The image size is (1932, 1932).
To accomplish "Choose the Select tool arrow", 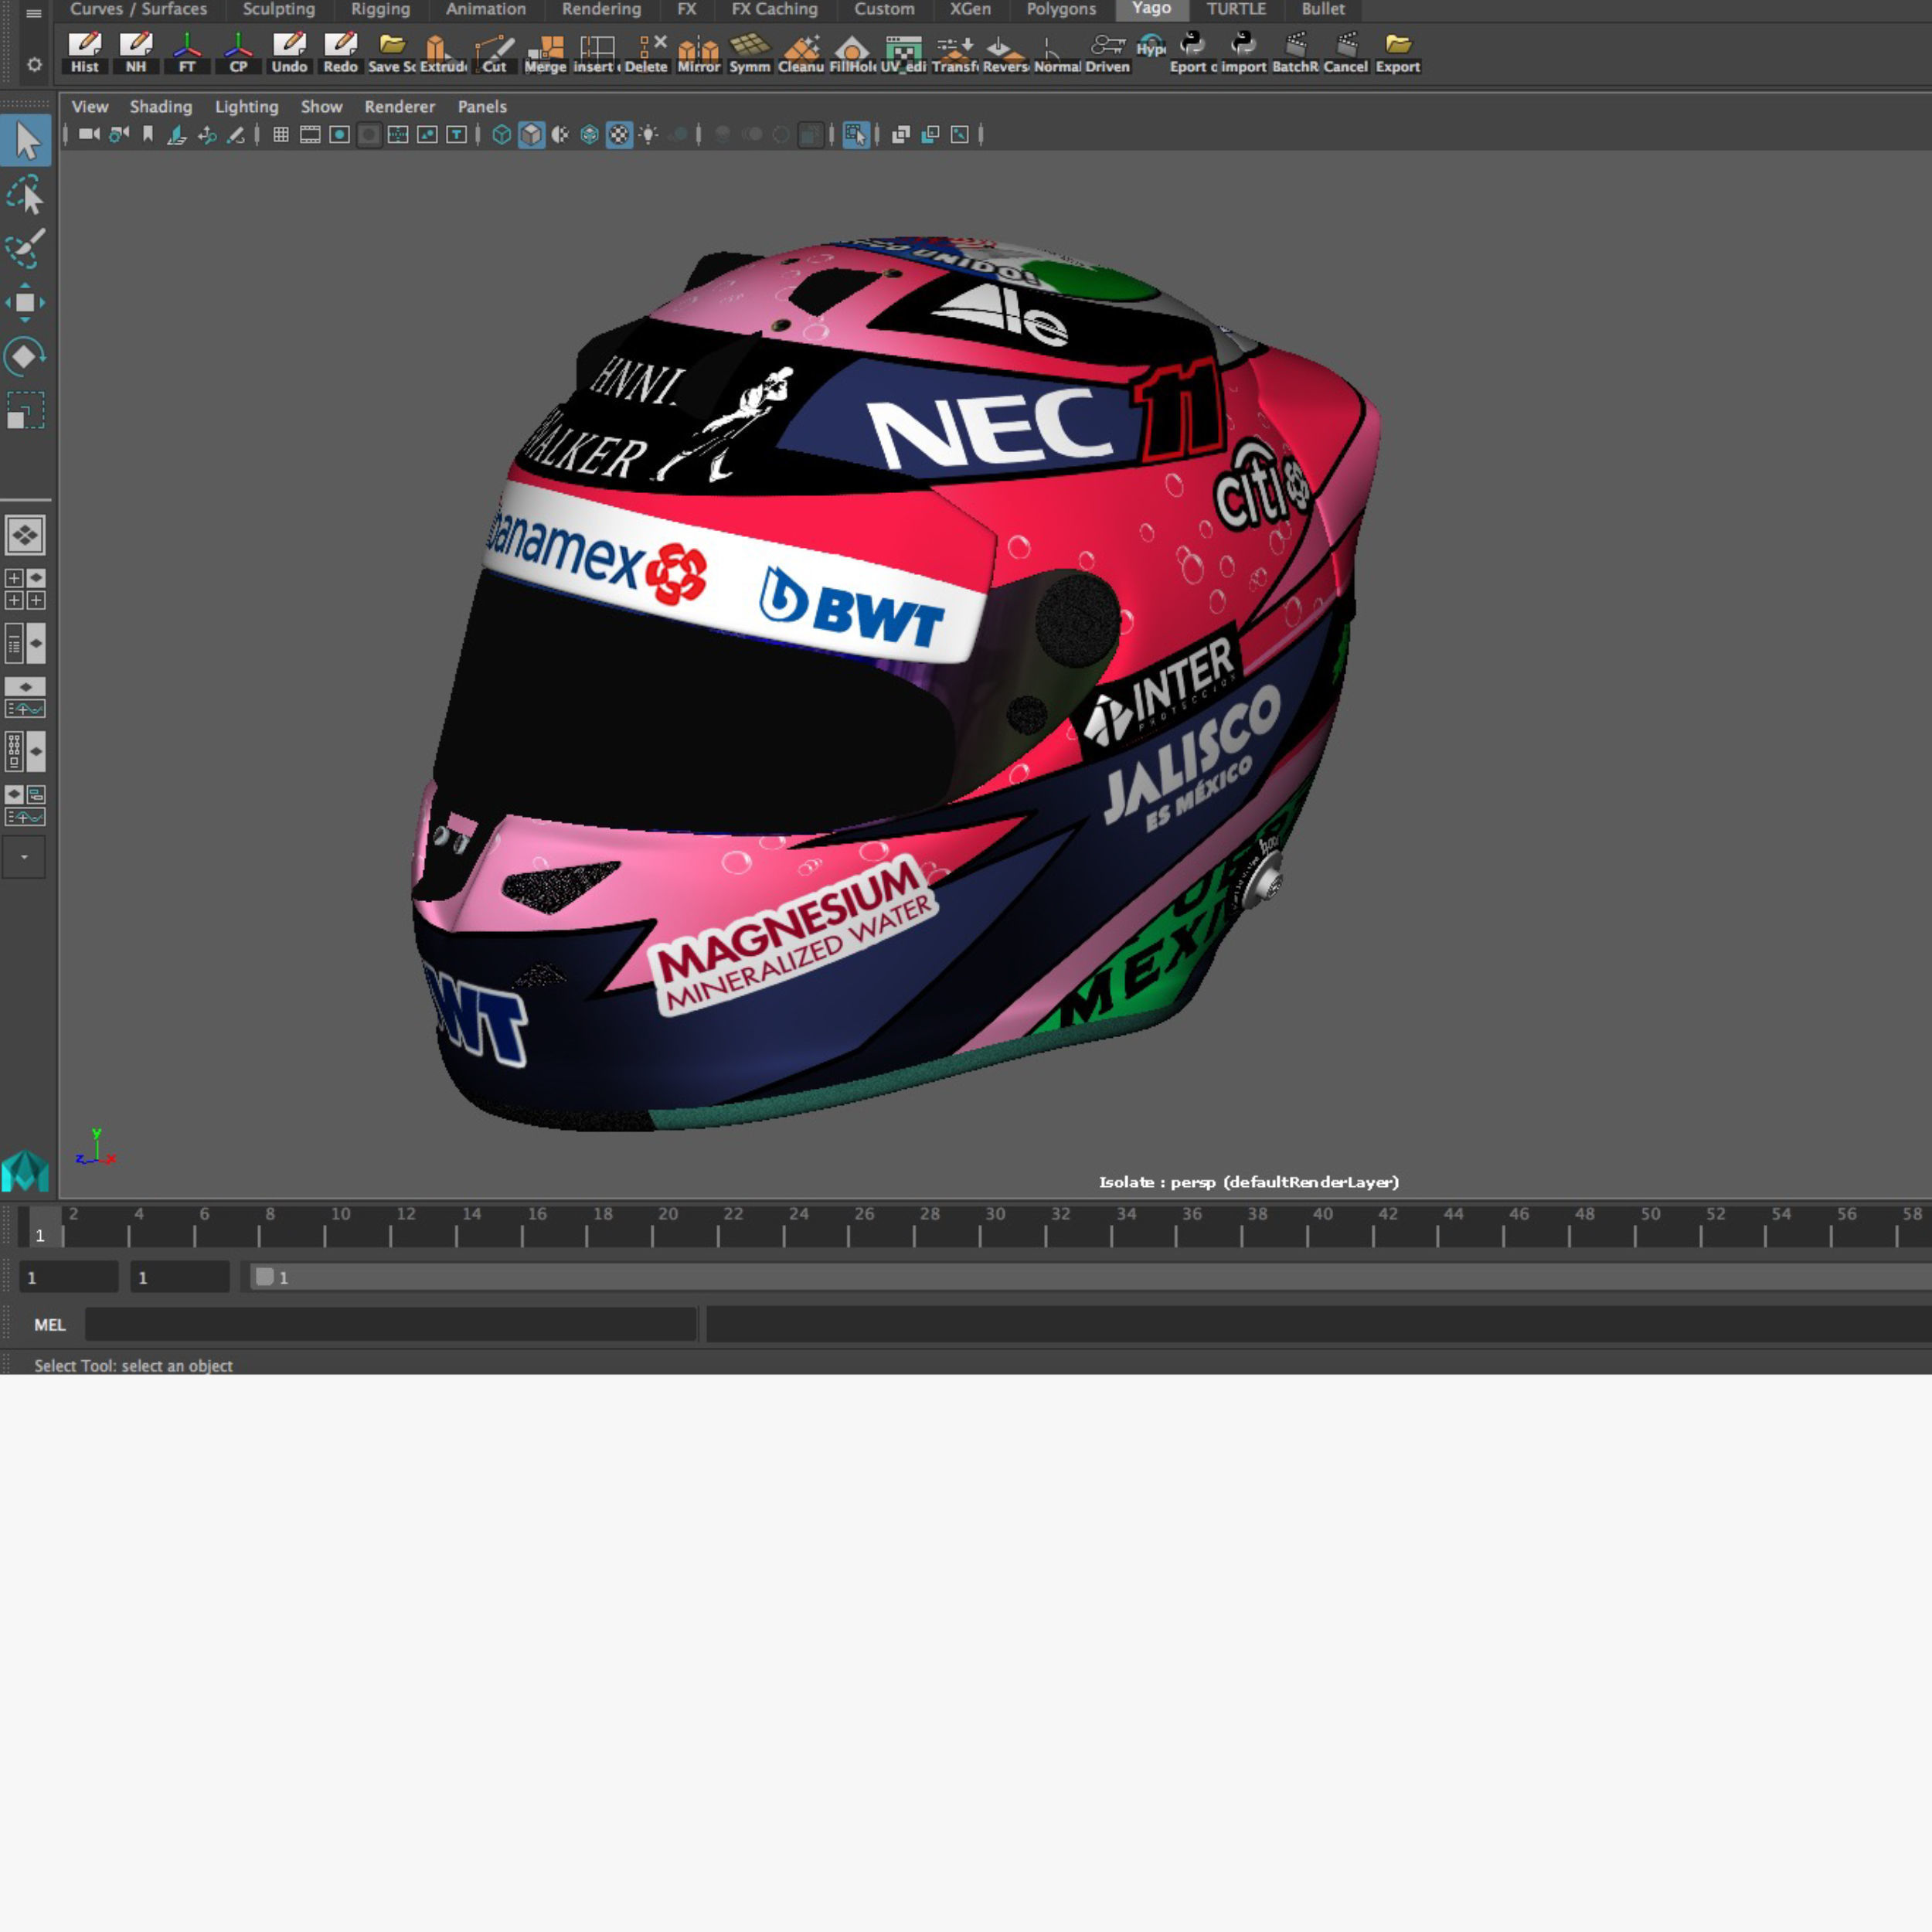I will coord(26,141).
